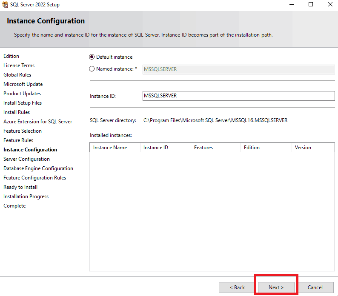The image size is (338, 296).
Task: Select the Default instance radio button
Action: pos(92,57)
